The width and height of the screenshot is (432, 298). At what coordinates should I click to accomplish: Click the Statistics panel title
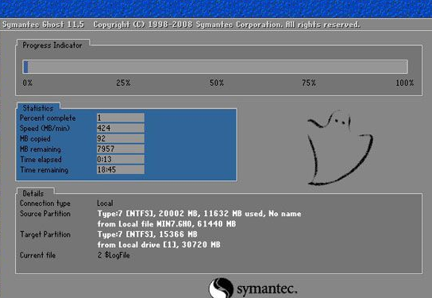(x=38, y=108)
